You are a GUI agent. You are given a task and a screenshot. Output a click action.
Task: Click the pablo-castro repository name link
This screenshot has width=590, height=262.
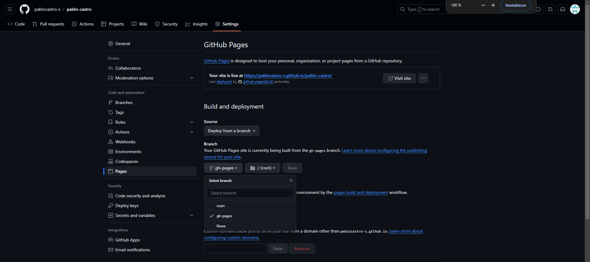79,9
